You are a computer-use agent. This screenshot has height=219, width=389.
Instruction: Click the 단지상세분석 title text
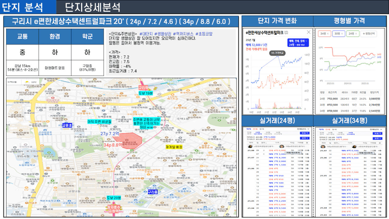[x=93, y=7]
